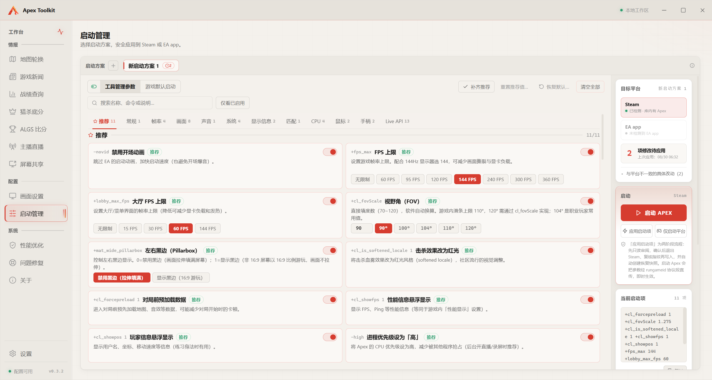
Task: Open 问题修复 repair page
Action: (x=36, y=263)
